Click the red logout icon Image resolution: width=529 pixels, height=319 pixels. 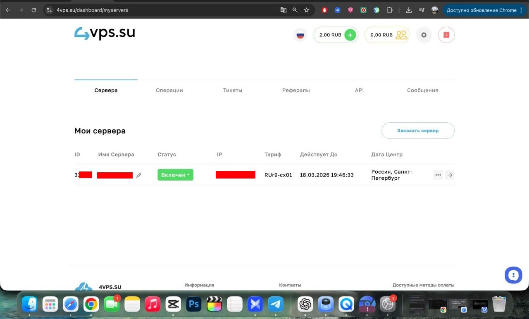(446, 35)
